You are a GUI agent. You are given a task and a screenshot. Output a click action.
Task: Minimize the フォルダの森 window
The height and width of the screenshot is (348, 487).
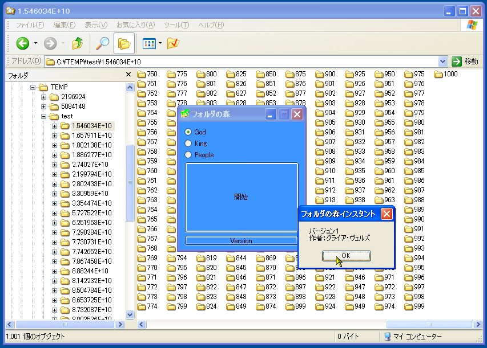270,114
